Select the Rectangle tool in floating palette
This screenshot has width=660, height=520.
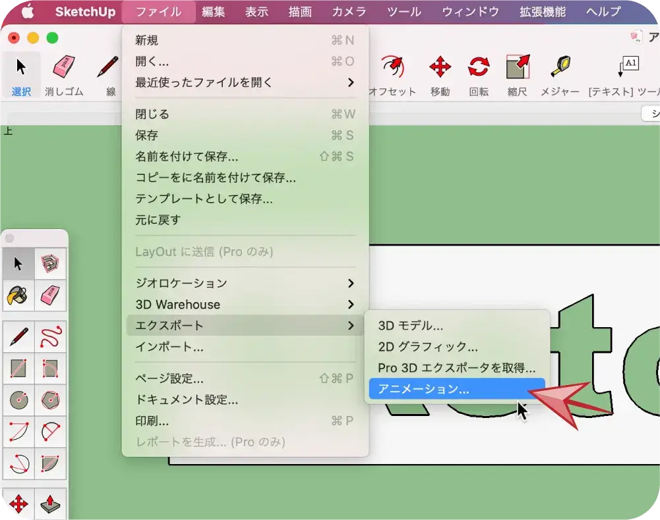pos(18,368)
